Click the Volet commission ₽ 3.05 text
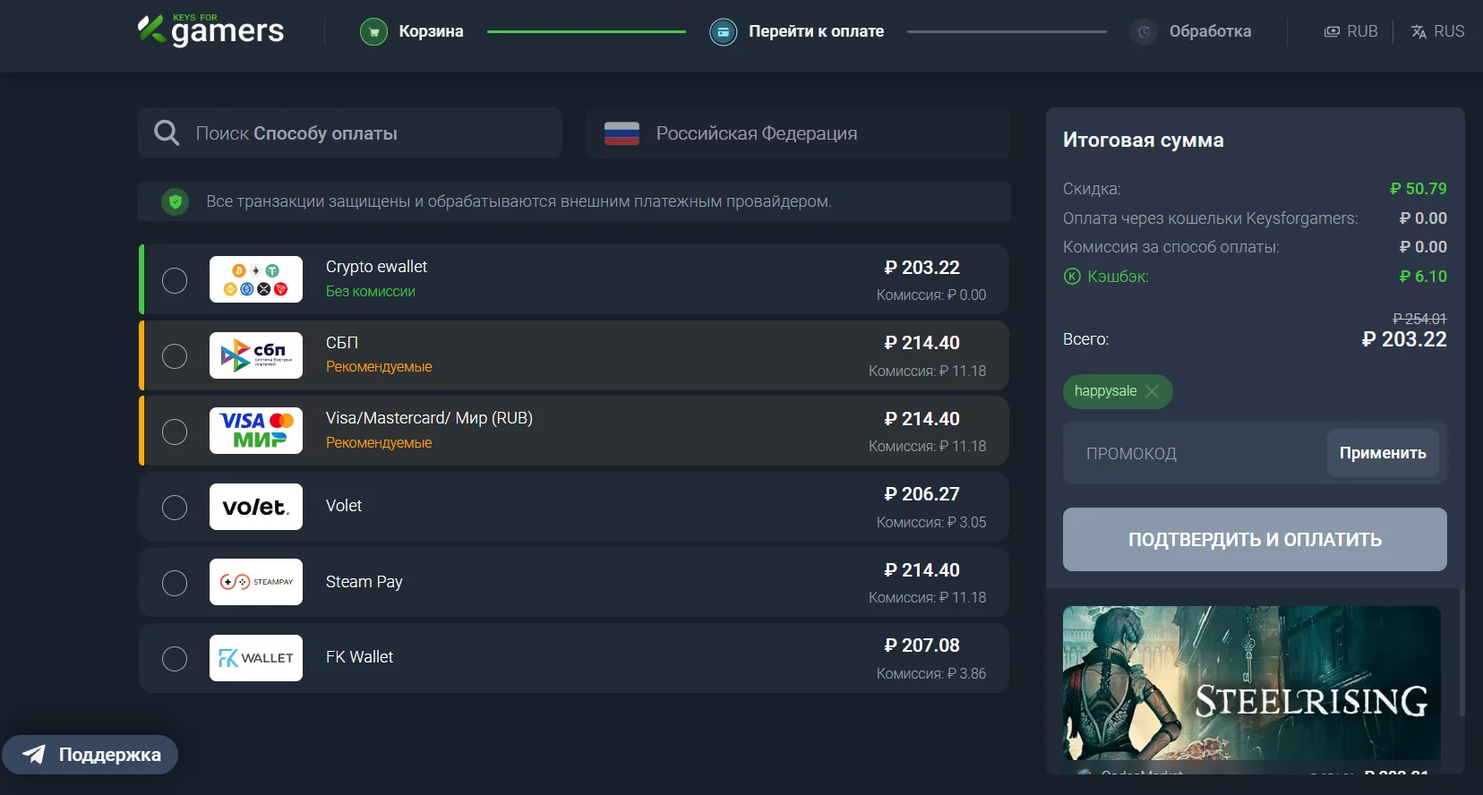1483x795 pixels. 931,522
